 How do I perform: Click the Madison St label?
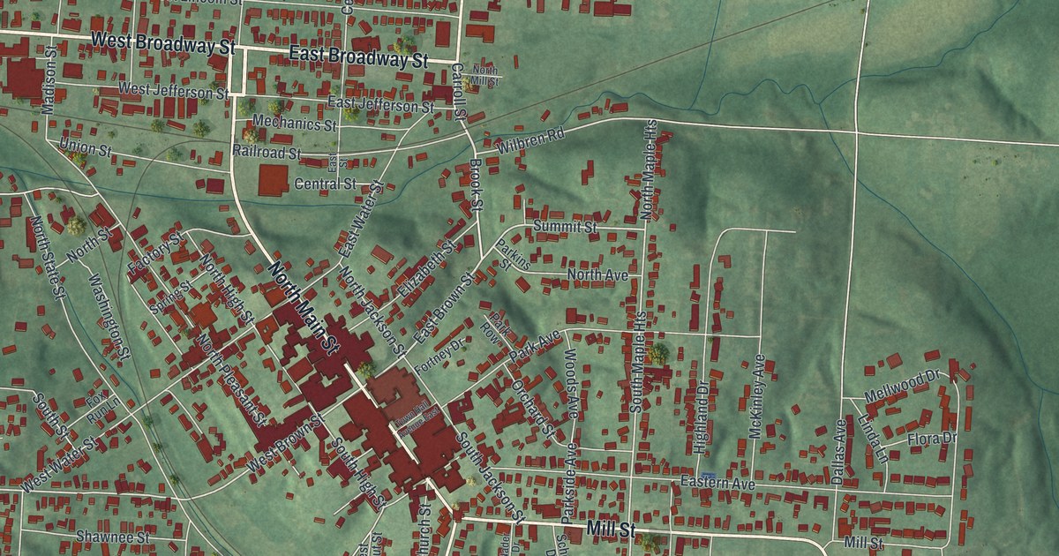(49, 82)
